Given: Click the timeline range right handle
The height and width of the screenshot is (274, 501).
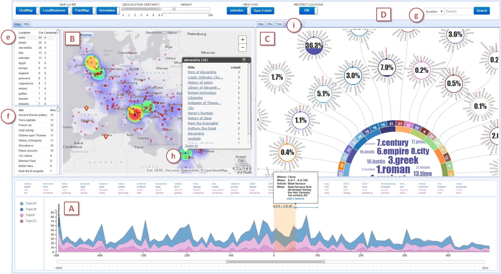Looking at the screenshot, I should pyautogui.click(x=323, y=262).
